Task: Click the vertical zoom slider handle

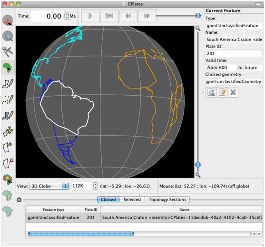Action: (198, 165)
